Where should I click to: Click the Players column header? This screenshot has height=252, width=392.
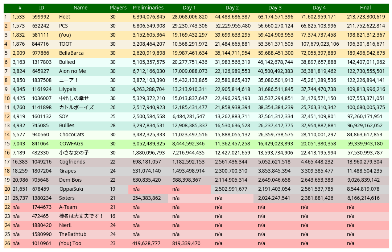[x=118, y=8]
